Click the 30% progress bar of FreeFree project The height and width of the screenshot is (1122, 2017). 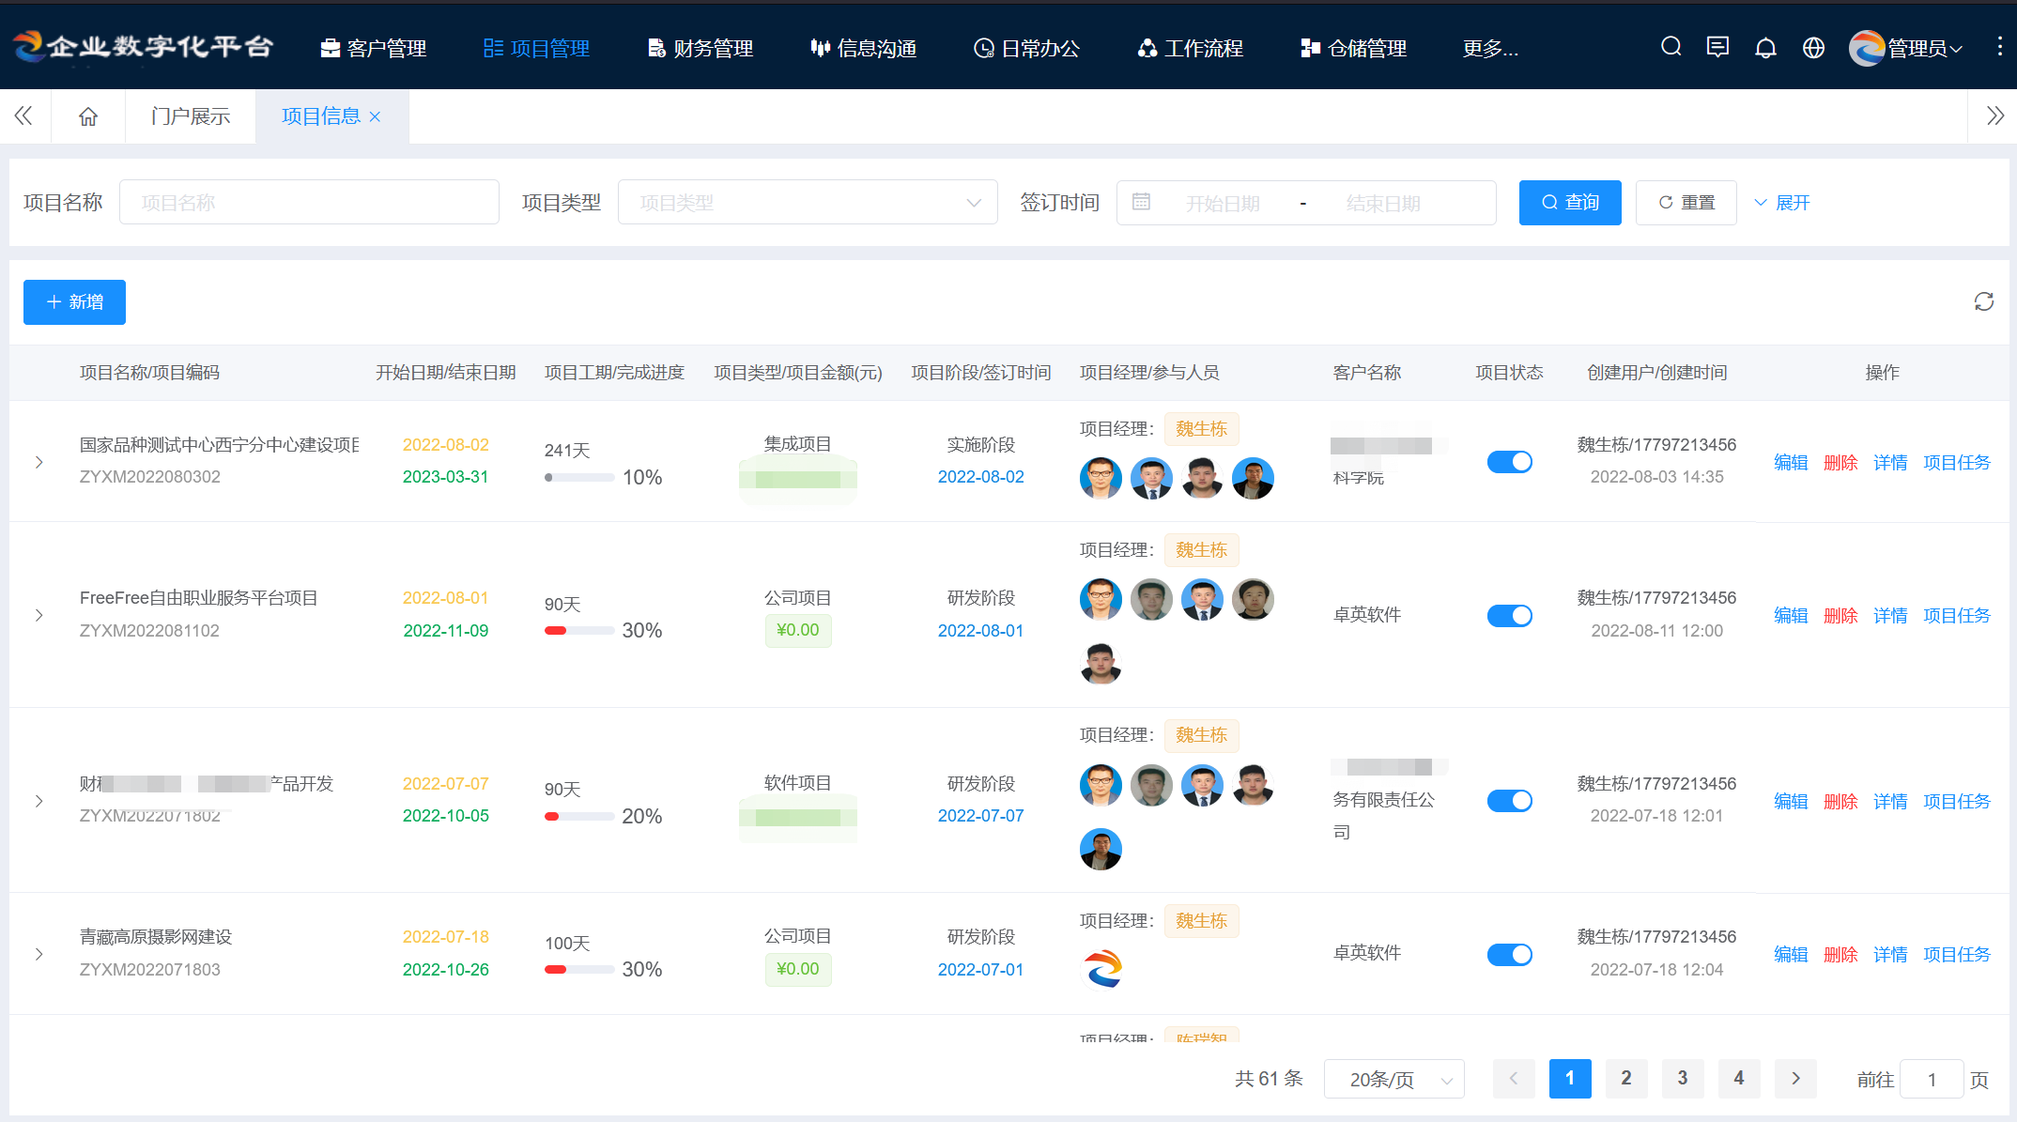578,630
